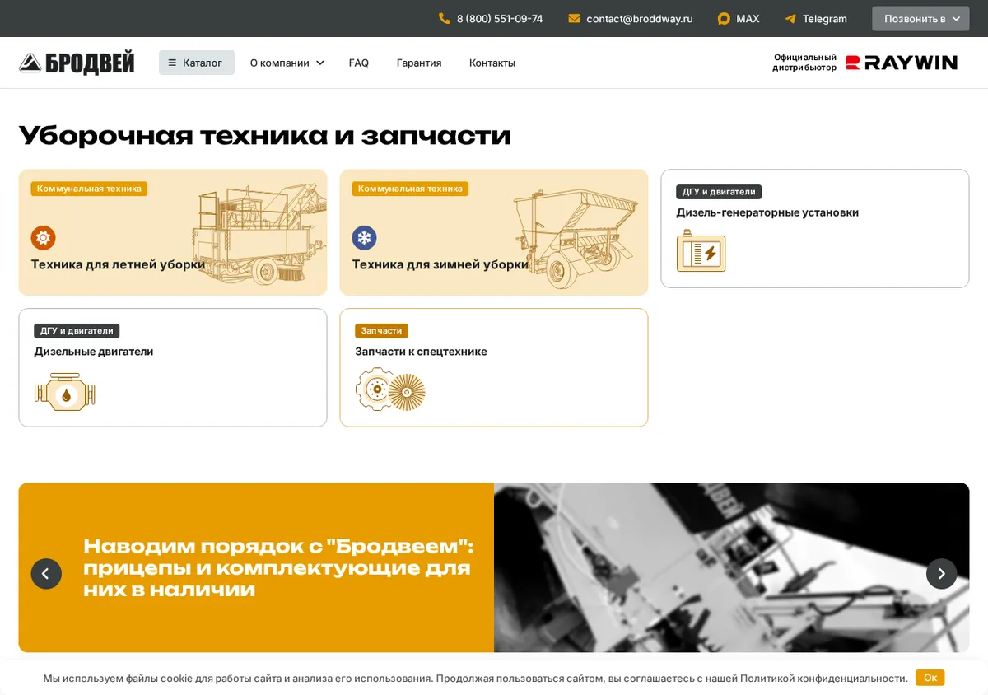The width and height of the screenshot is (988, 695).
Task: Open the FAQ menu item
Action: pyautogui.click(x=359, y=63)
